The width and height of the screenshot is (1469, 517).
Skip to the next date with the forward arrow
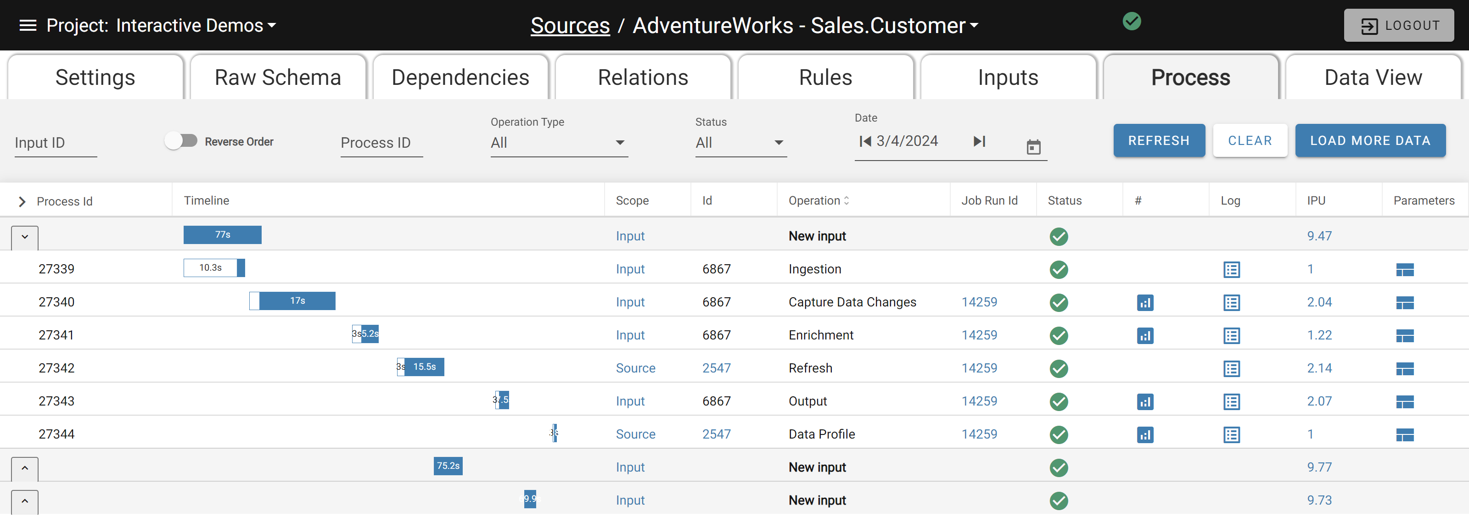(x=980, y=141)
